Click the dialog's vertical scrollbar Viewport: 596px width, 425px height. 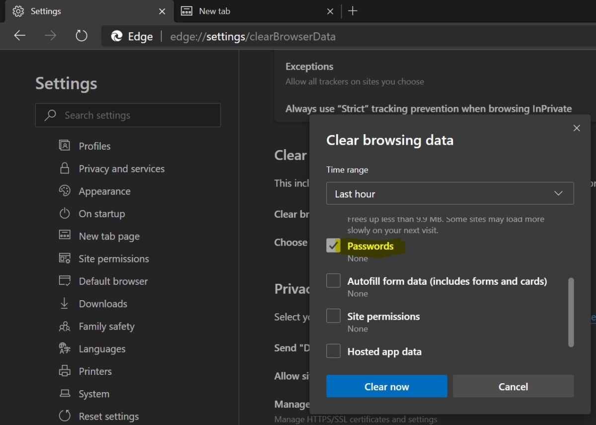pos(571,312)
